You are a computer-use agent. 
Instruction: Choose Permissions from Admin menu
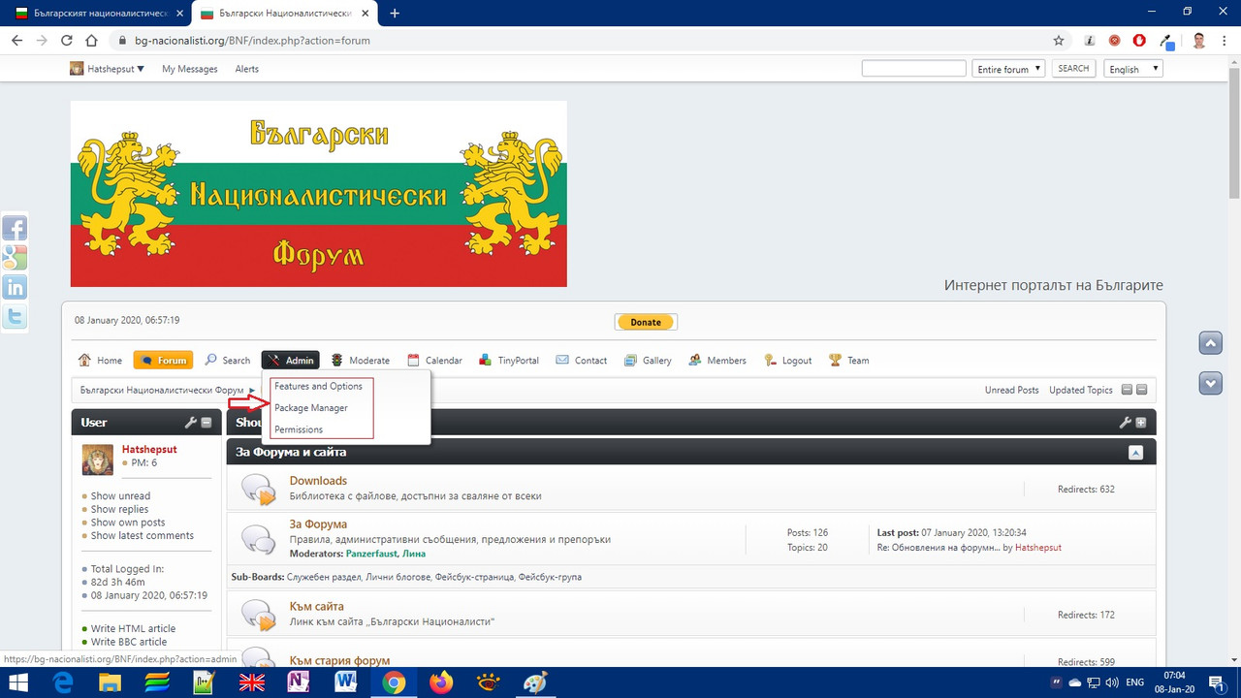tap(299, 429)
